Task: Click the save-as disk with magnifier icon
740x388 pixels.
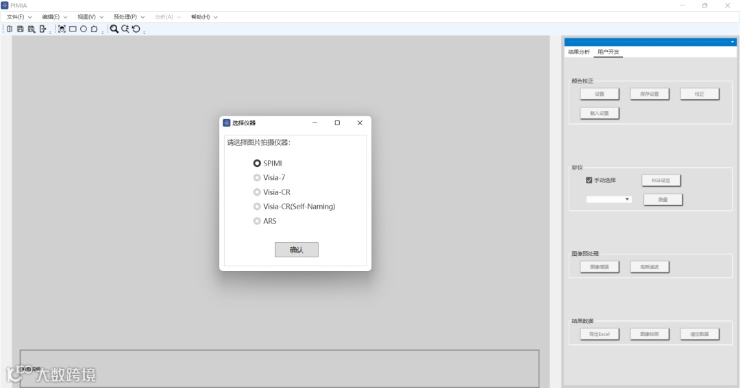Action: [x=32, y=29]
